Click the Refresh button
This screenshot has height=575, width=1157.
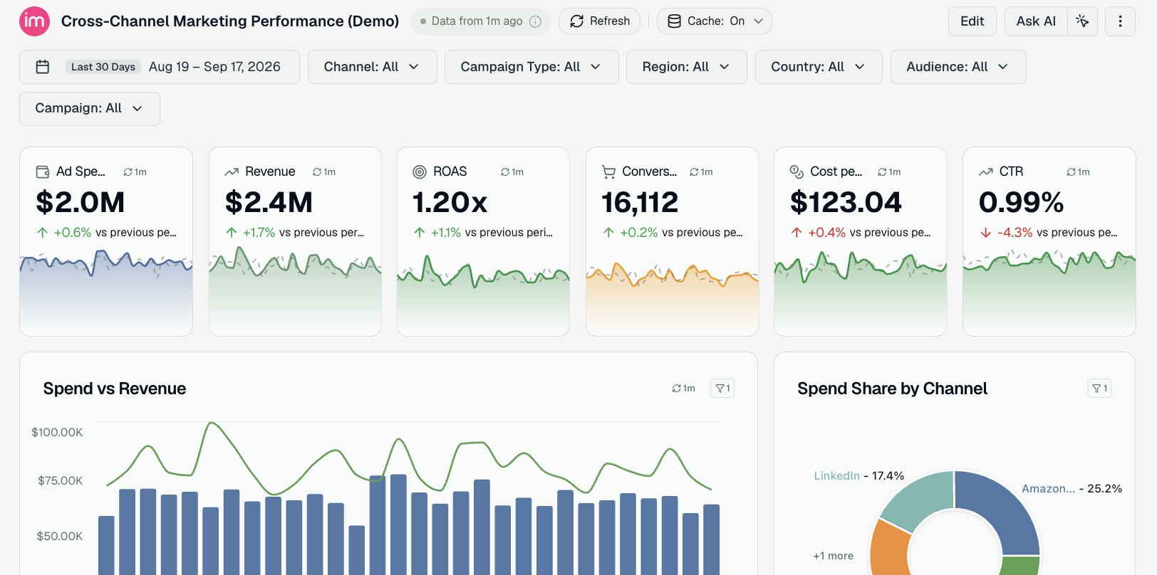599,21
